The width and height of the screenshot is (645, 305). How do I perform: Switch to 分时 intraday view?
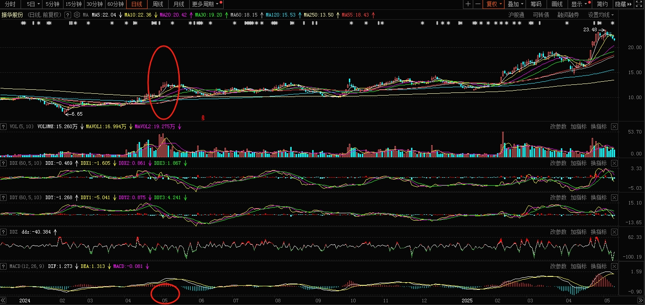pyautogui.click(x=9, y=4)
